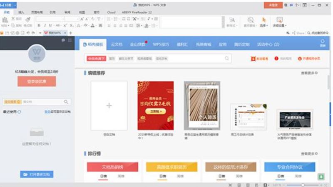
Task: Click the red member free tag
Action: (x=96, y=59)
